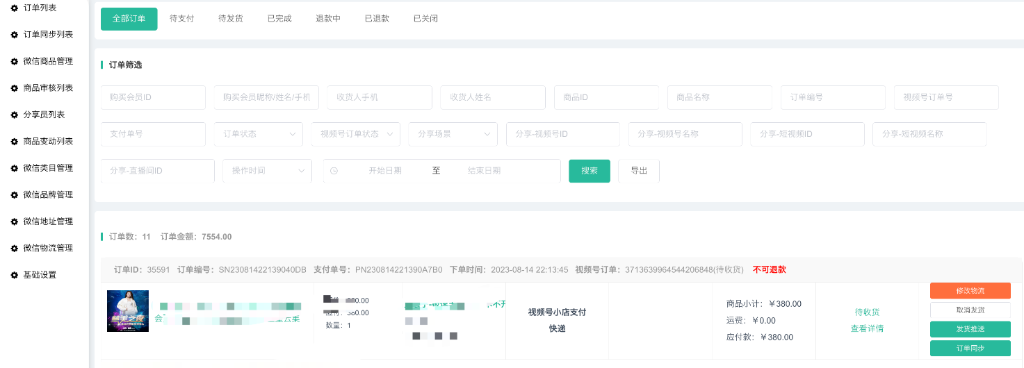Click gear icon next to 分享员列表

(14, 115)
